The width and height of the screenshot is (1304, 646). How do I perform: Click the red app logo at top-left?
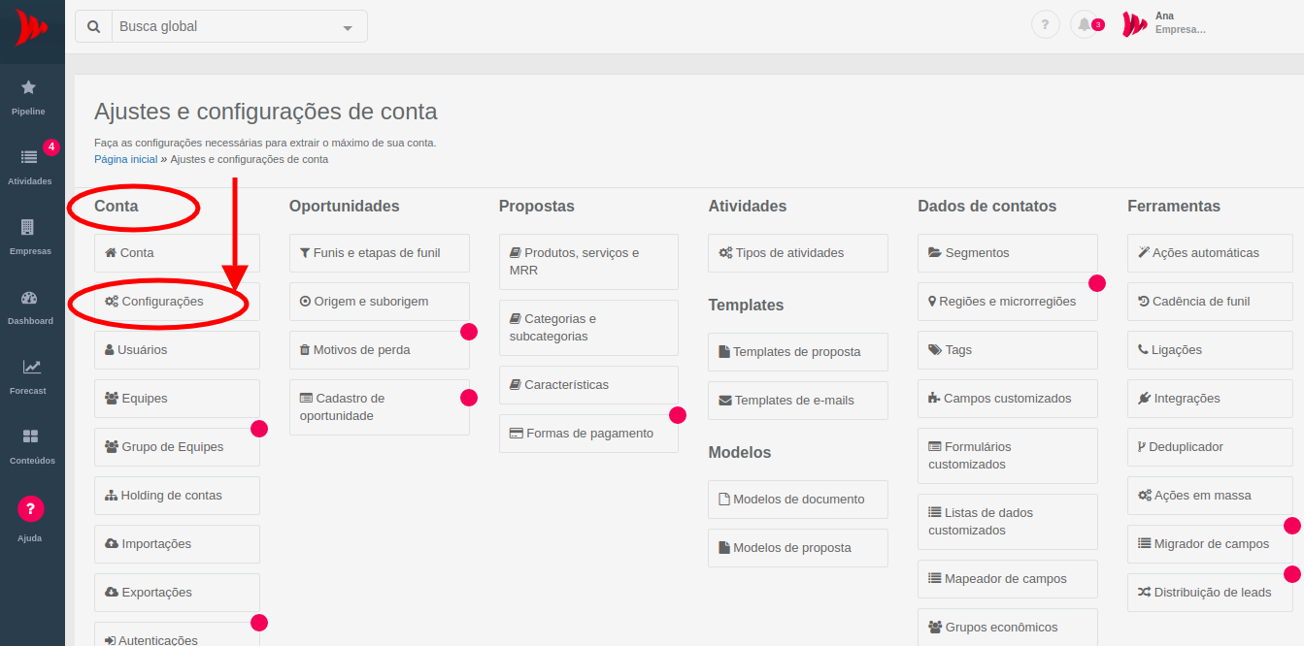click(32, 26)
